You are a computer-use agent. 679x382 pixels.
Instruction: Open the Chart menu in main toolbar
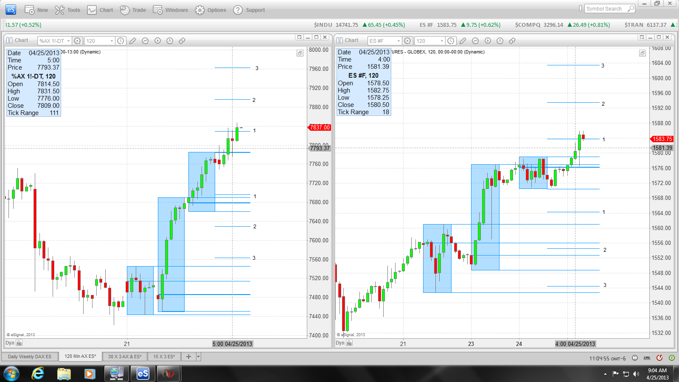click(100, 10)
